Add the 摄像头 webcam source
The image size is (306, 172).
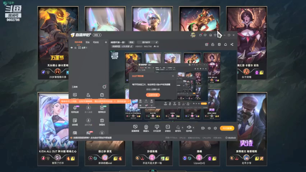[x=146, y=128]
